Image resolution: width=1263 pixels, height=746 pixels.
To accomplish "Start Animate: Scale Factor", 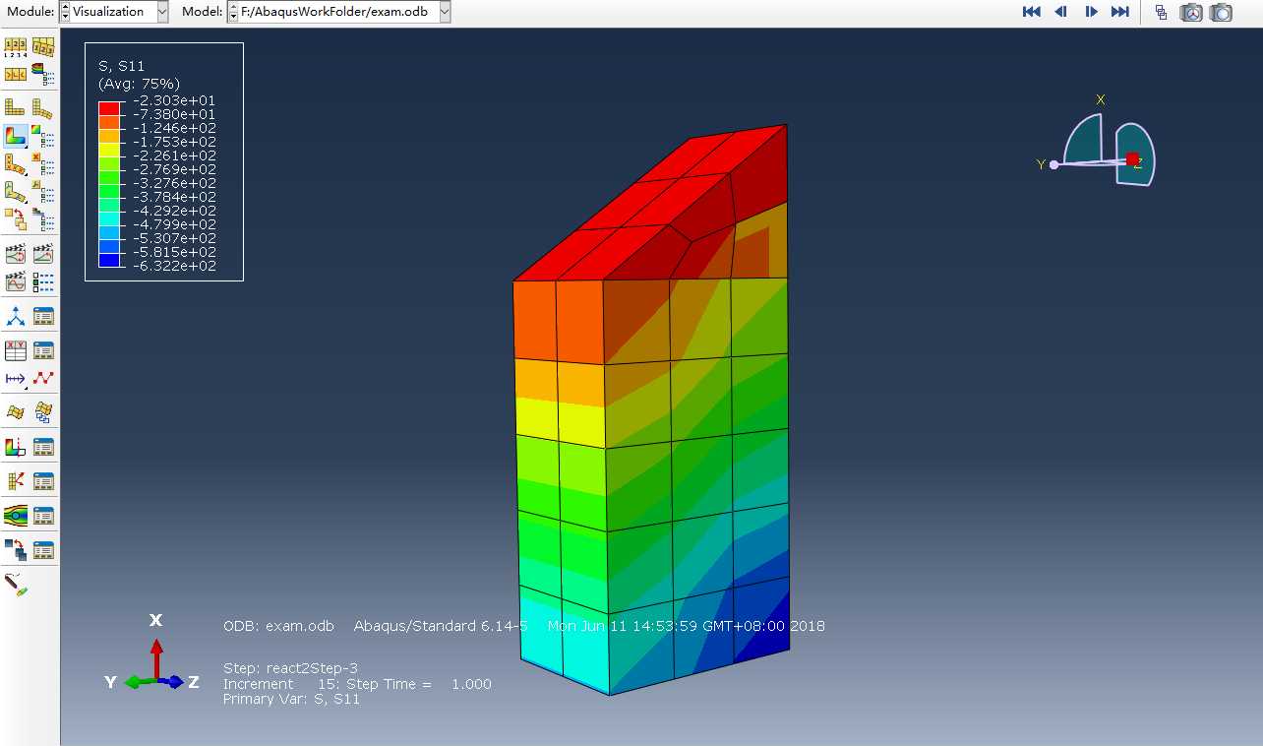I will pyautogui.click(x=16, y=254).
